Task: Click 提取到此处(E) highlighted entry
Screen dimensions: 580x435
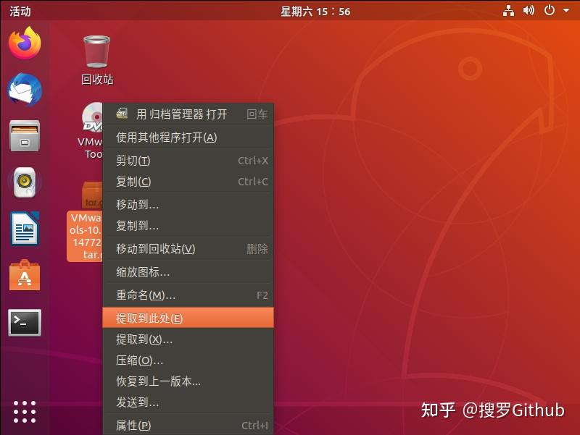Action: point(188,318)
